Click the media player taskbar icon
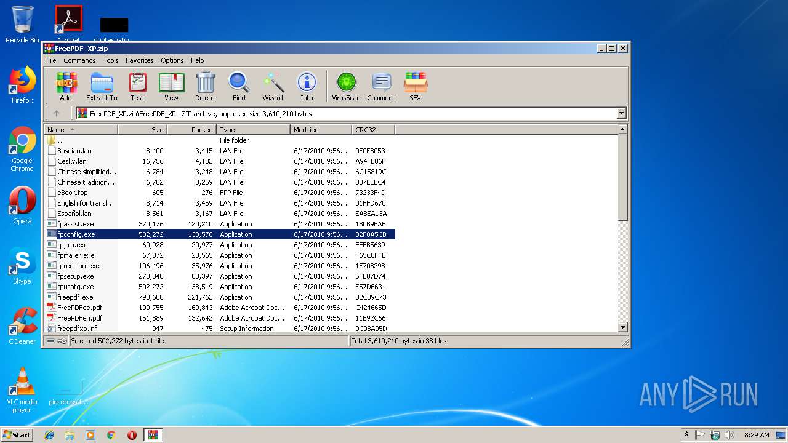 pos(90,435)
